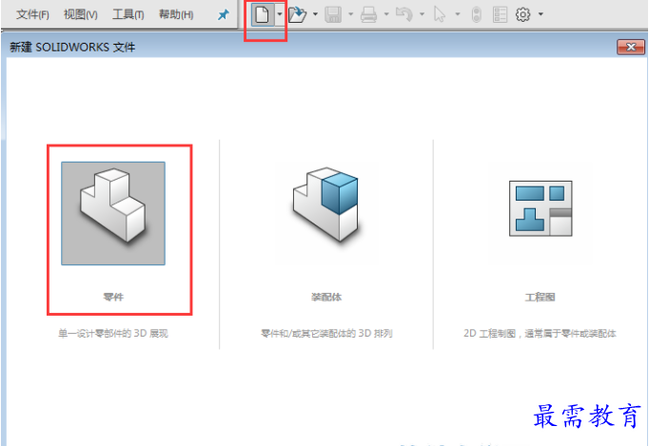Click the Open file folder icon
Viewport: 649px width, 446px height.
[297, 15]
